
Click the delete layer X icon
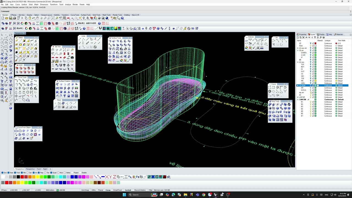[304, 37]
